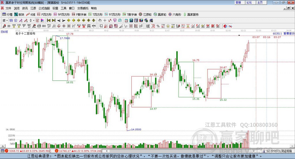The width and height of the screenshot is (295, 159).
Task: Toggle the yin-yang symbol button
Action: [x=225, y=26]
